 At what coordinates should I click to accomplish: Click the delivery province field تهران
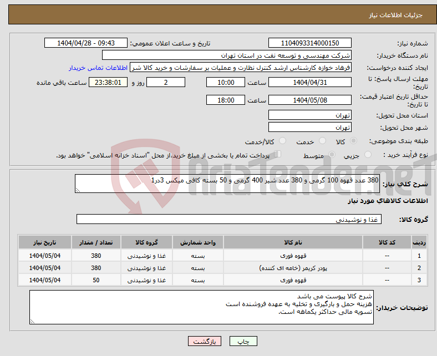coord(309,115)
